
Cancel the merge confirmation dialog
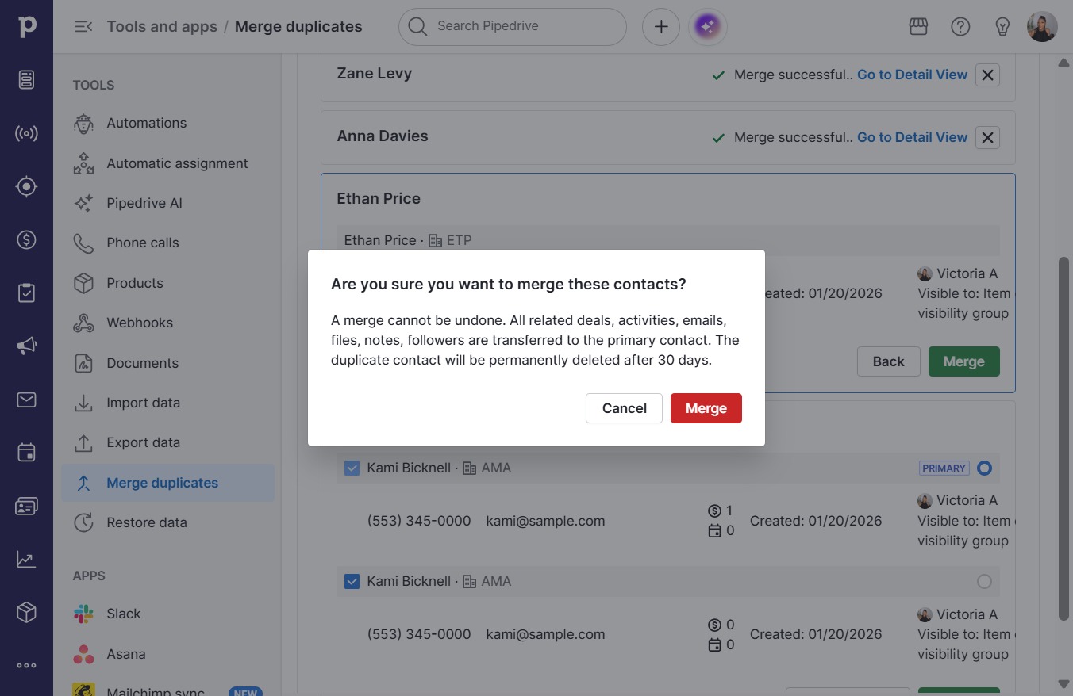click(x=624, y=408)
